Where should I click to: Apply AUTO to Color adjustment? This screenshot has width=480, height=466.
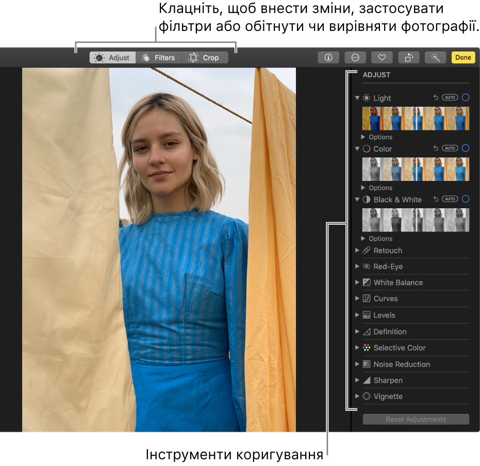(450, 148)
